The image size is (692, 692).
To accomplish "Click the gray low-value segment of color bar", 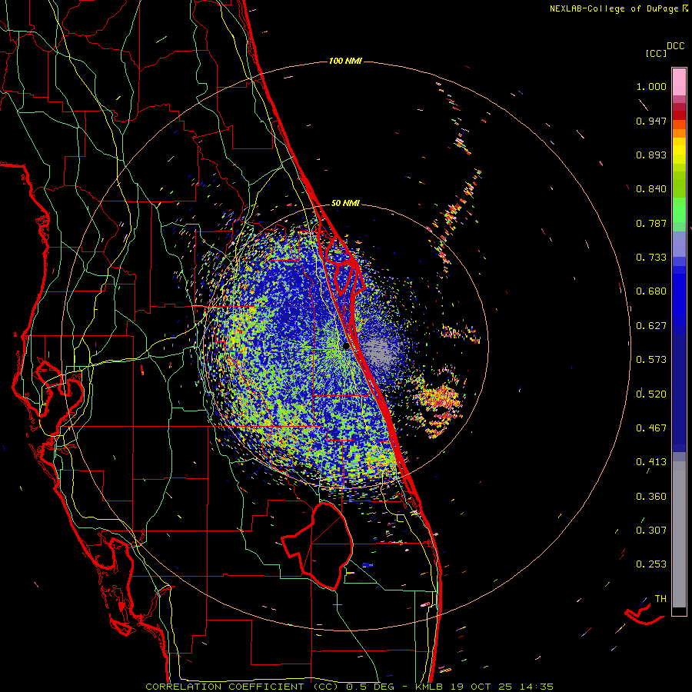I will (679, 534).
